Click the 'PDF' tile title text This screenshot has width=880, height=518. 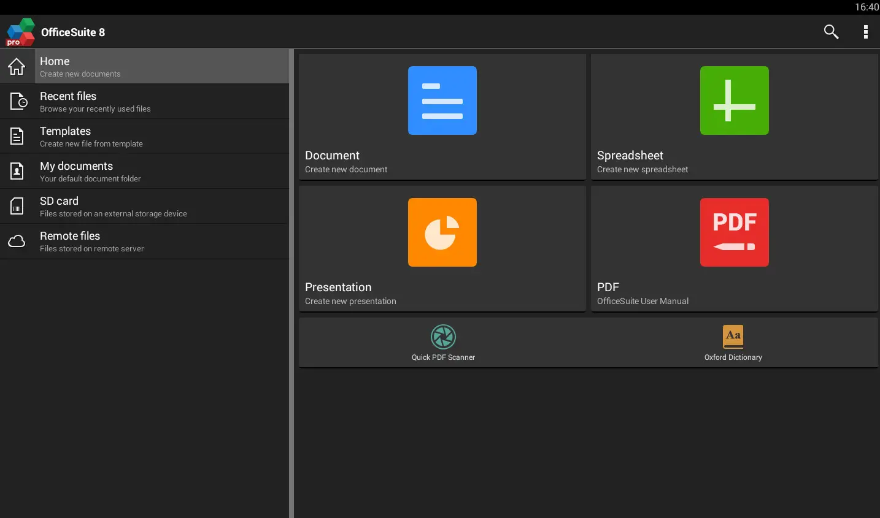pos(608,288)
